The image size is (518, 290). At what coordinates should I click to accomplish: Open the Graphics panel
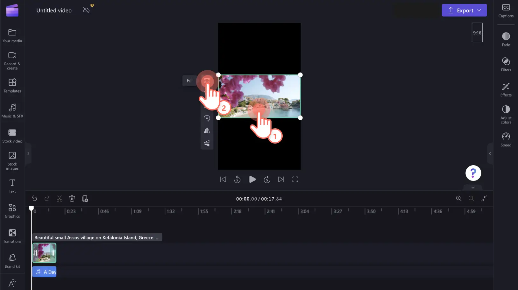click(x=12, y=211)
